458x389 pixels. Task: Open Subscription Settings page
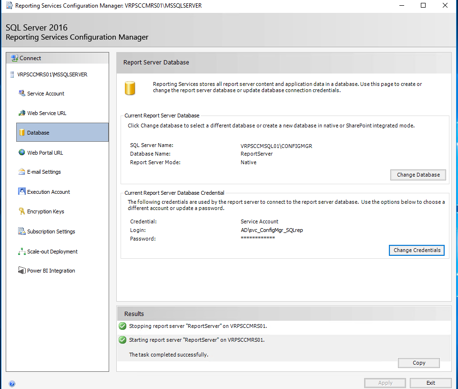[51, 231]
